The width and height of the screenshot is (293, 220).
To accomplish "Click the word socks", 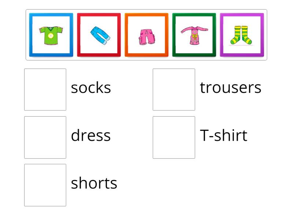I will coord(91,88).
